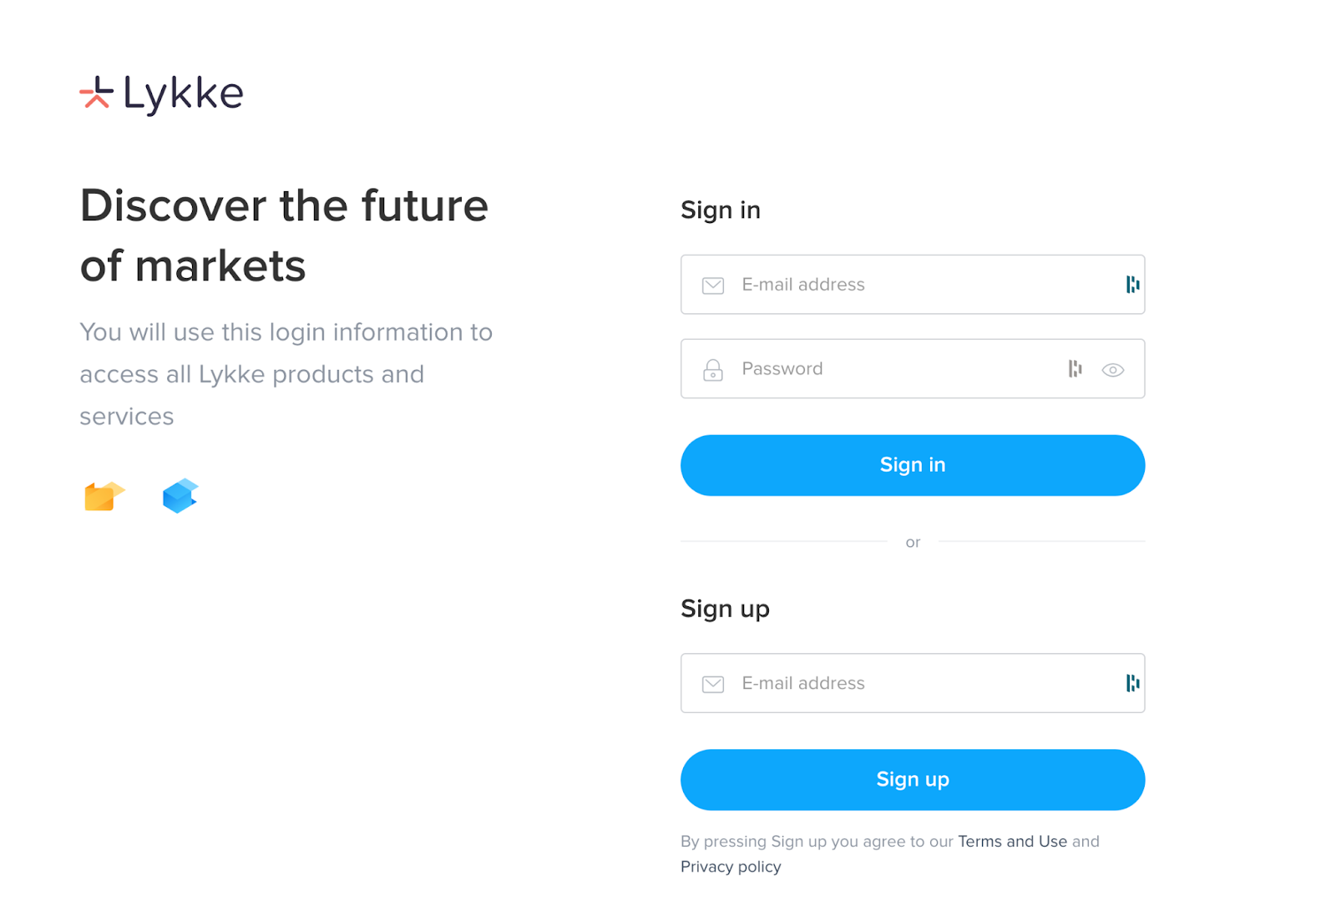Open the Privacy policy link
The image size is (1336, 901).
point(731,867)
